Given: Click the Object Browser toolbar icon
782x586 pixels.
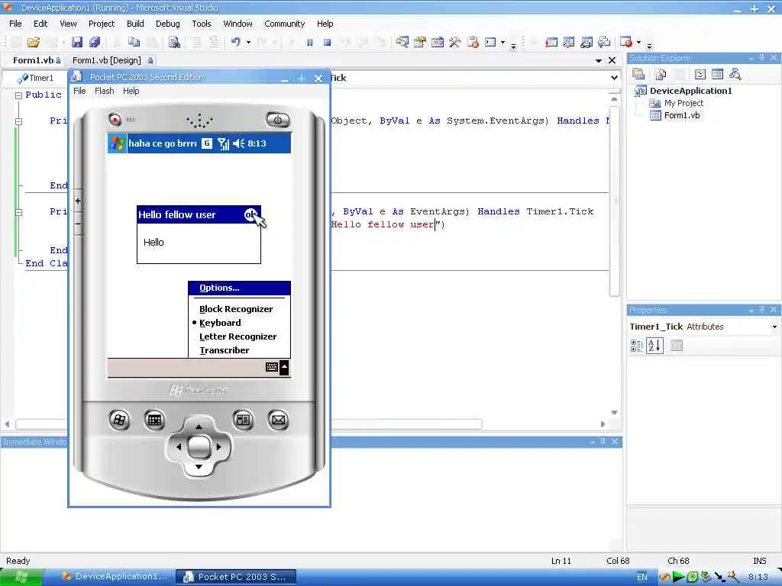Looking at the screenshot, I should pyautogui.click(x=438, y=43).
